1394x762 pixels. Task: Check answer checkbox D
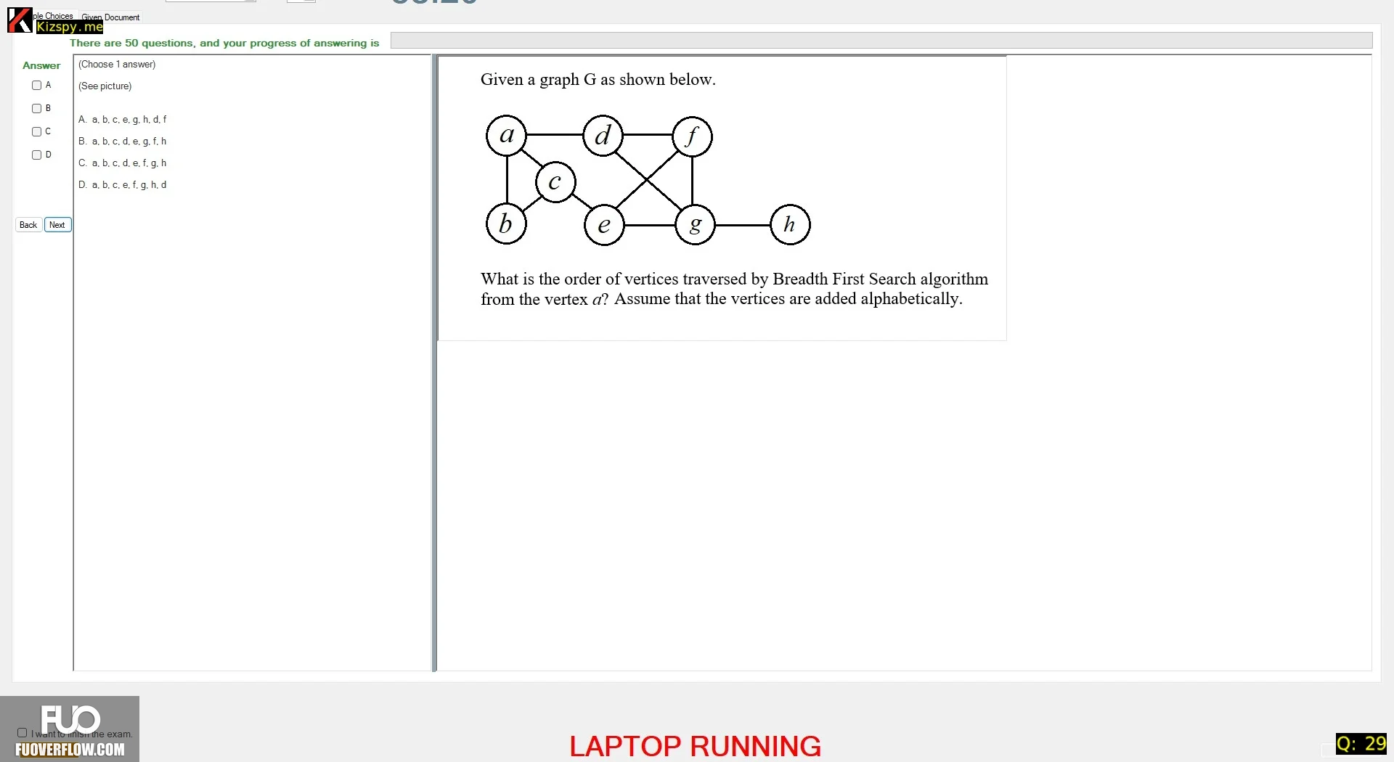click(36, 155)
